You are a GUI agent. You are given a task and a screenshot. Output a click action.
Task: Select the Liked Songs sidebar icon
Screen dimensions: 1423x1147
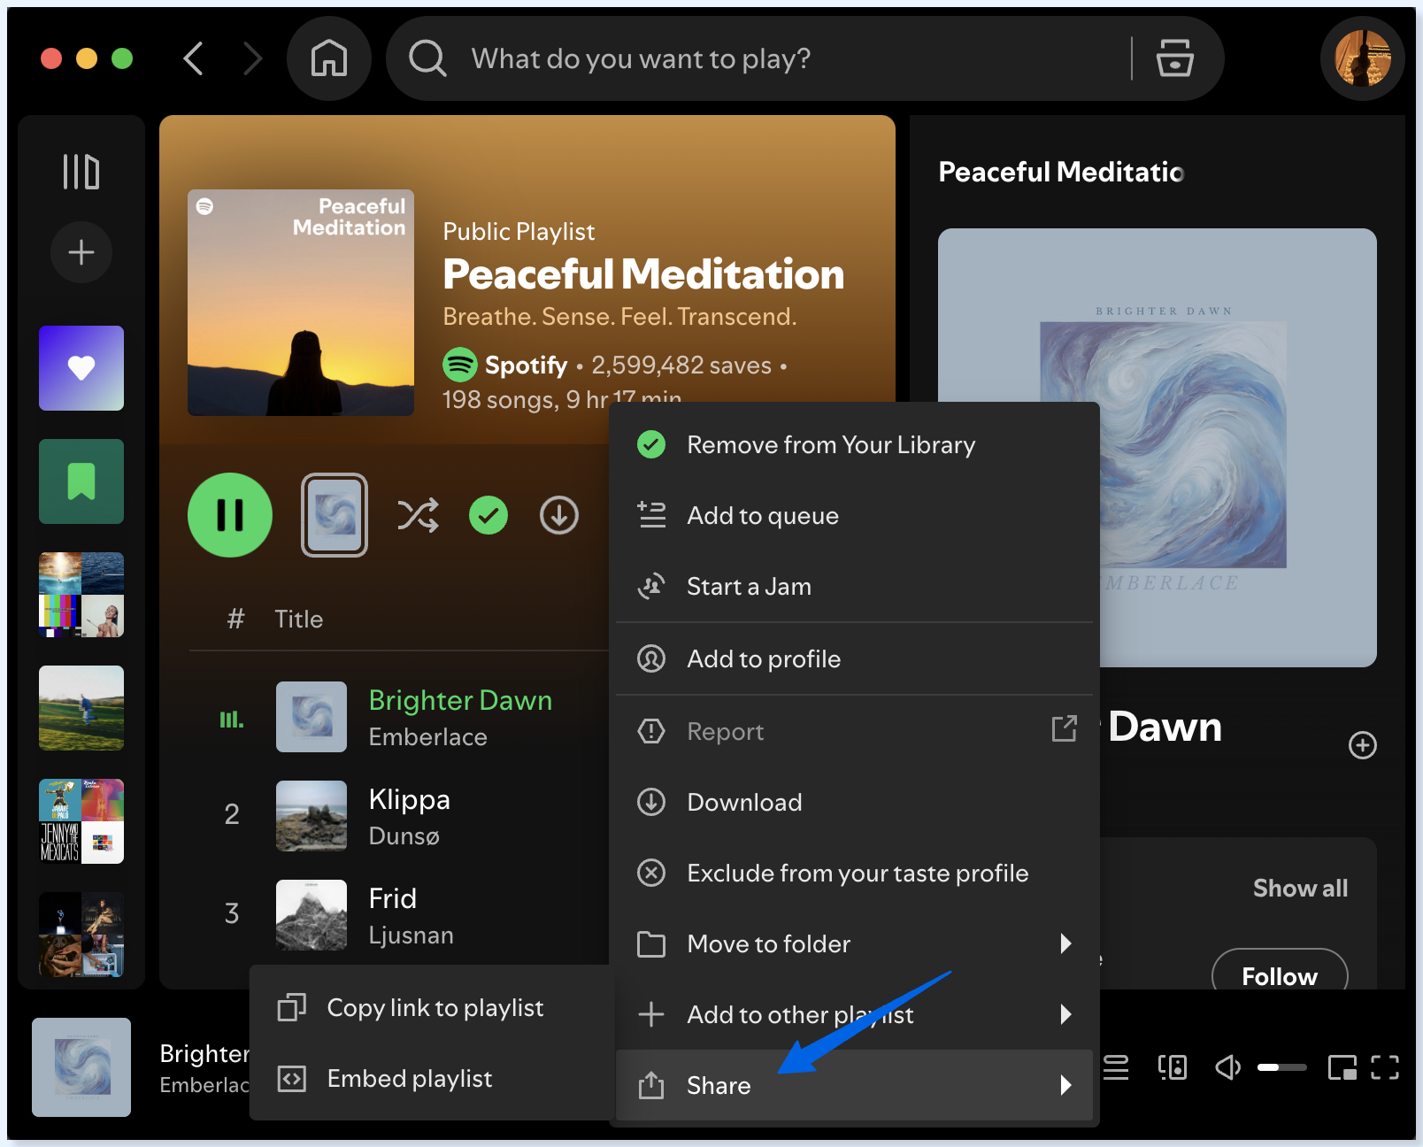point(81,368)
